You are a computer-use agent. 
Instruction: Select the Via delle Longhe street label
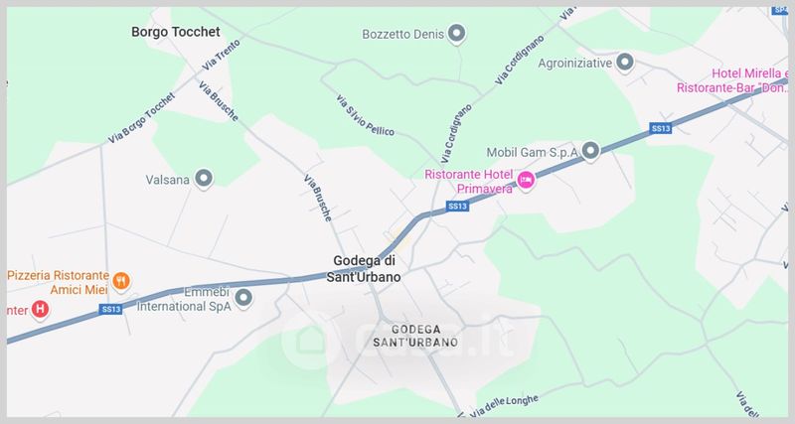coord(503,406)
